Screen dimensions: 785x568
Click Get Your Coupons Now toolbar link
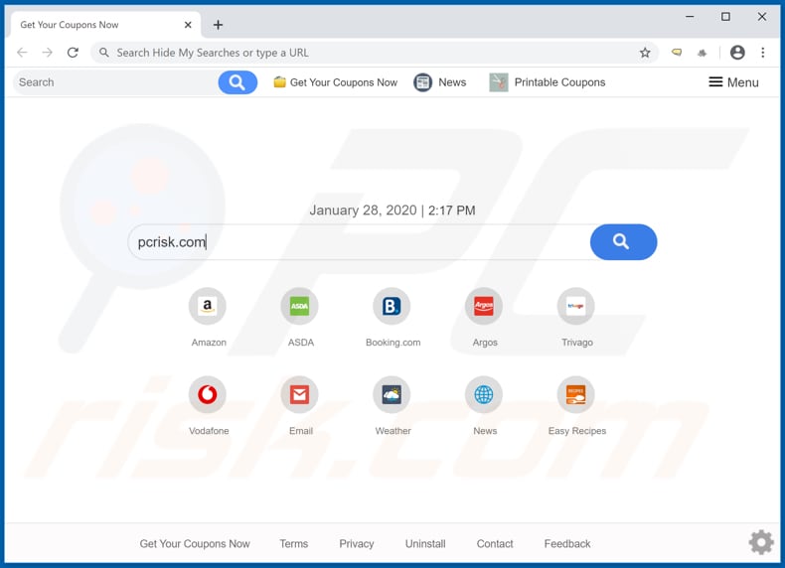tap(336, 82)
